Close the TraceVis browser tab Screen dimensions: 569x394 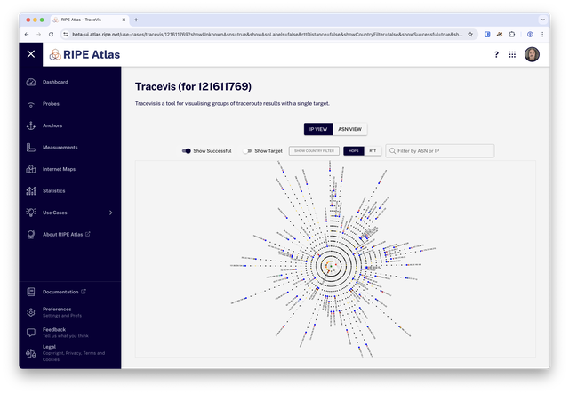point(124,20)
